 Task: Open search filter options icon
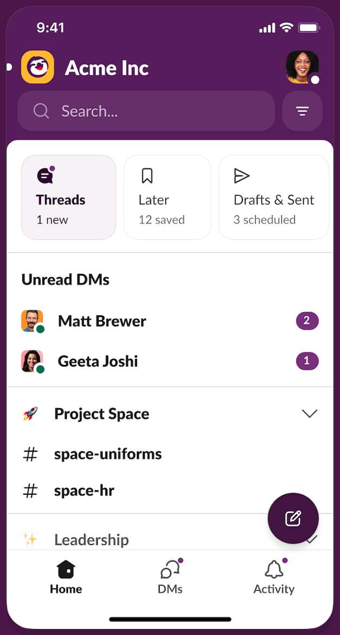(x=302, y=111)
